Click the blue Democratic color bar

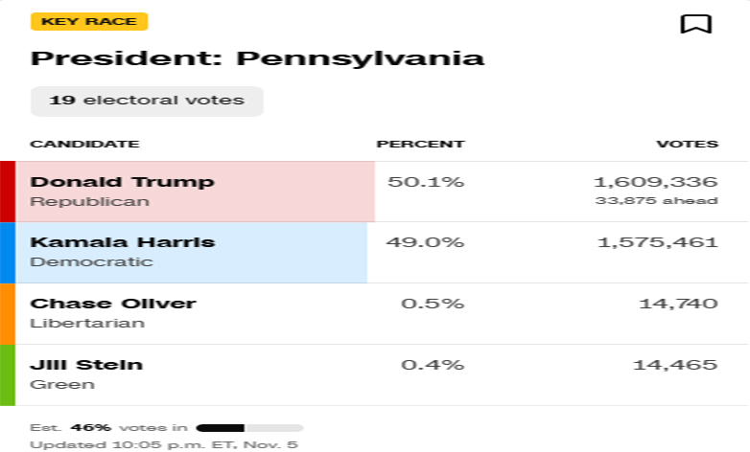coord(8,252)
